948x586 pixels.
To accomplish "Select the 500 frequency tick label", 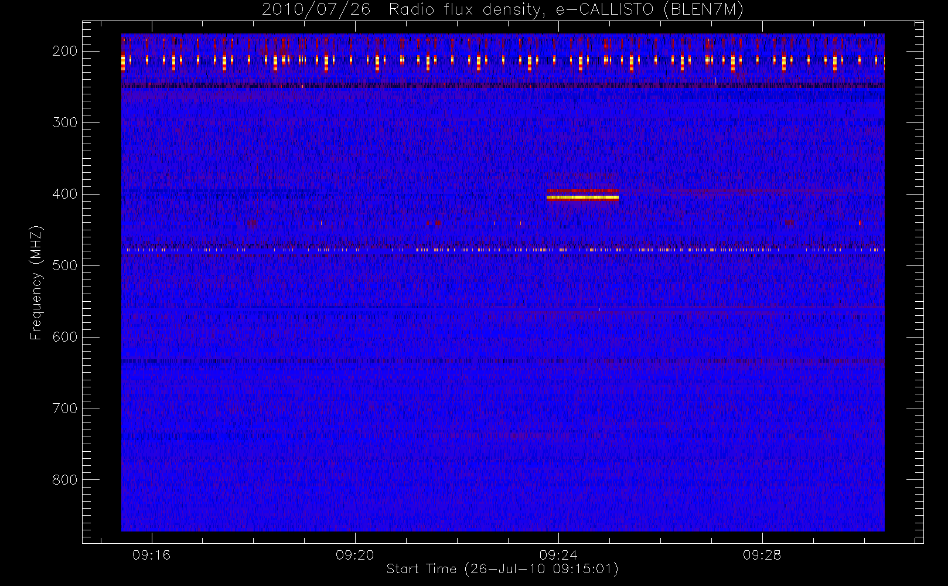I will 65,265.
